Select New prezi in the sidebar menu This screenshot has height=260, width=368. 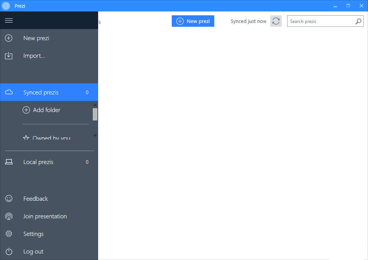coord(49,38)
